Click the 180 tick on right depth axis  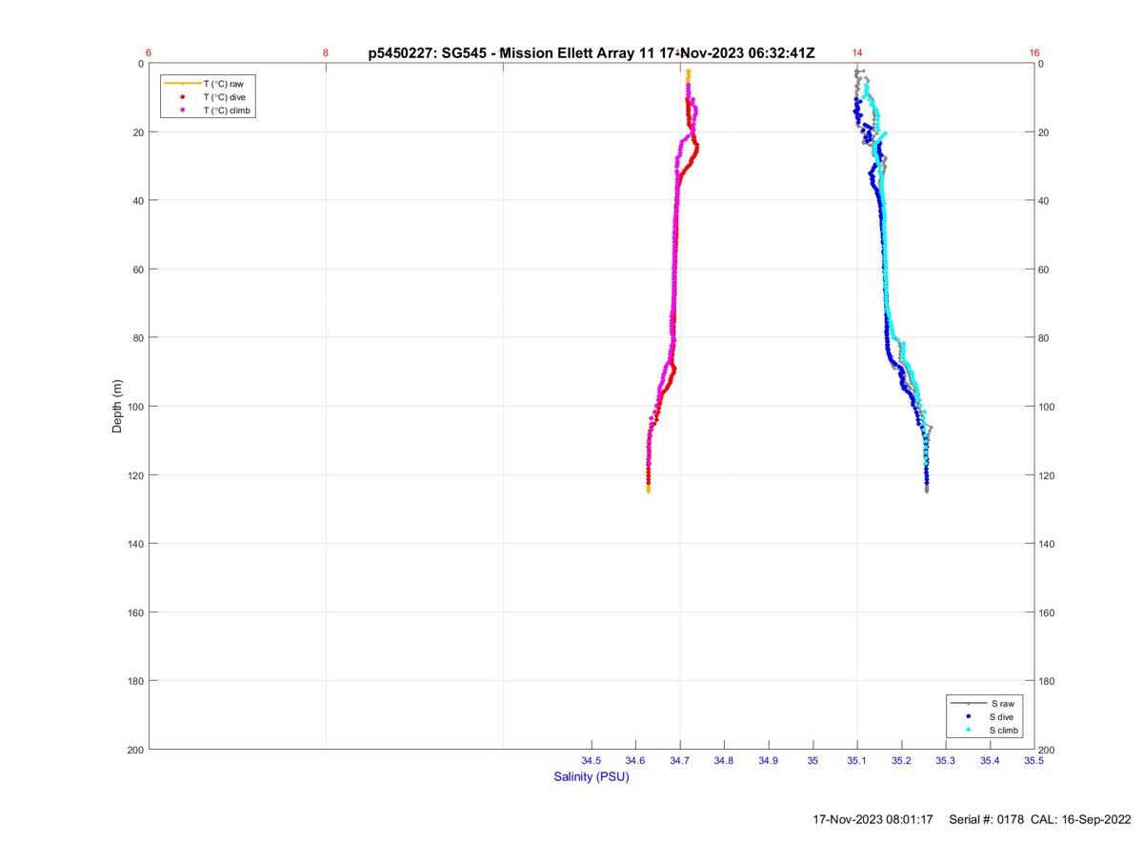1048,681
